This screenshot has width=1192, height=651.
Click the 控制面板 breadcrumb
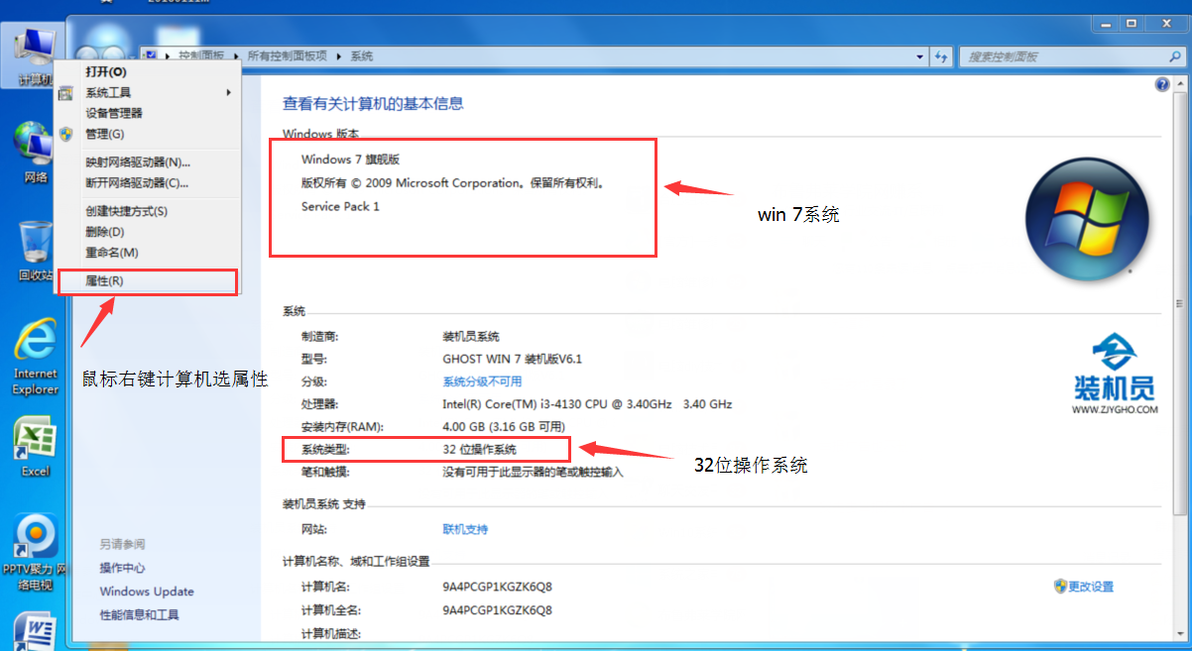point(202,56)
